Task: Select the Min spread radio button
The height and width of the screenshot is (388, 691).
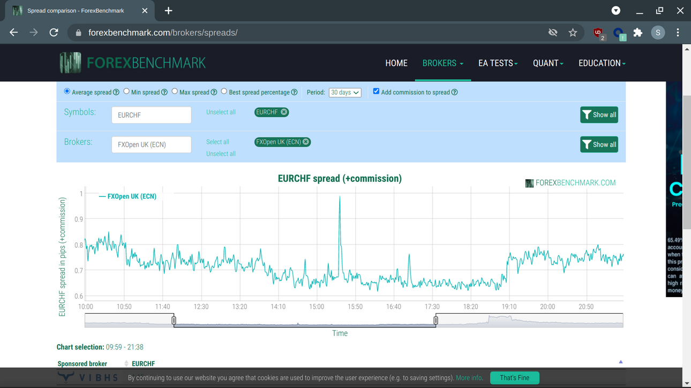Action: [x=126, y=92]
